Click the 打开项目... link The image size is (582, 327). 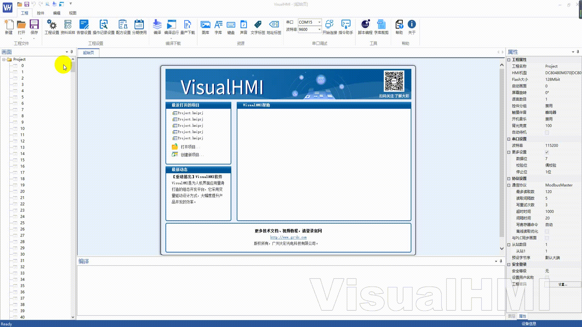tap(190, 147)
